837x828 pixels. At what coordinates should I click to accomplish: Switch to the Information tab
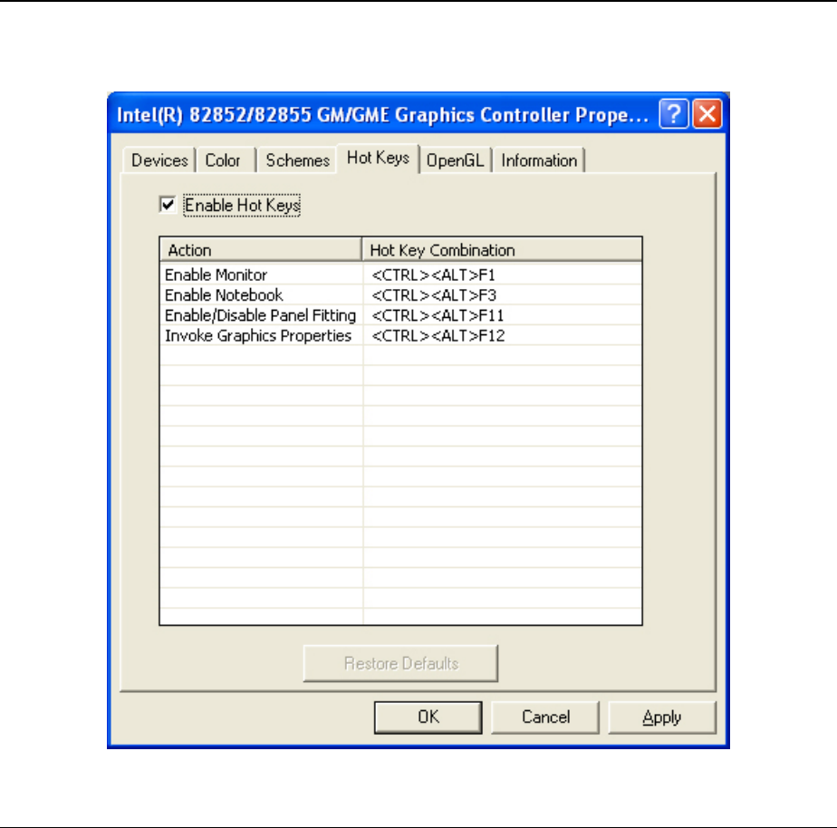coord(539,160)
